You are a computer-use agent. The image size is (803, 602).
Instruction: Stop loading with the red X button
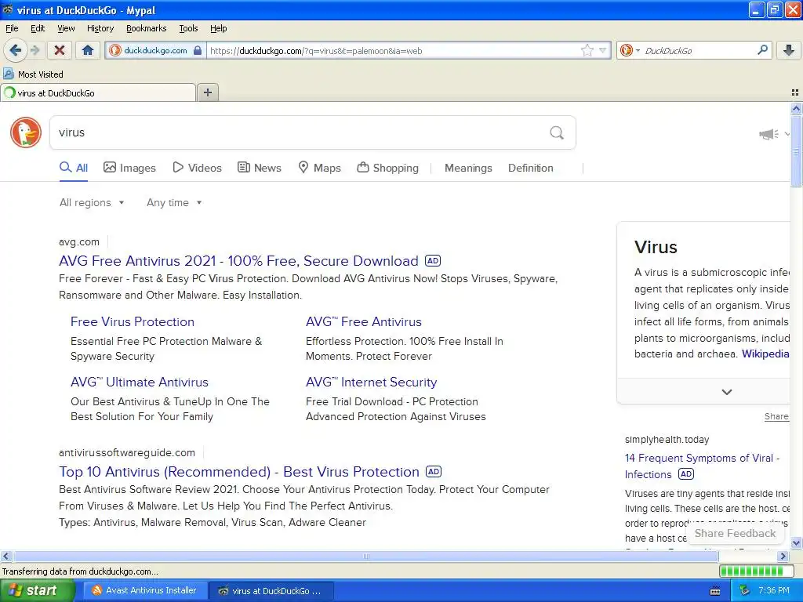pyautogui.click(x=60, y=50)
